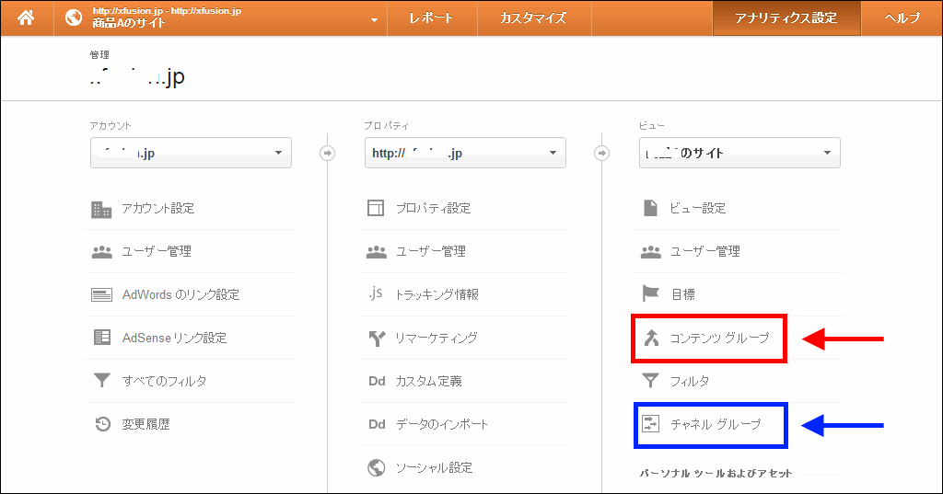The image size is (943, 494).
Task: Open the ヘルプ menu
Action: pyautogui.click(x=902, y=18)
